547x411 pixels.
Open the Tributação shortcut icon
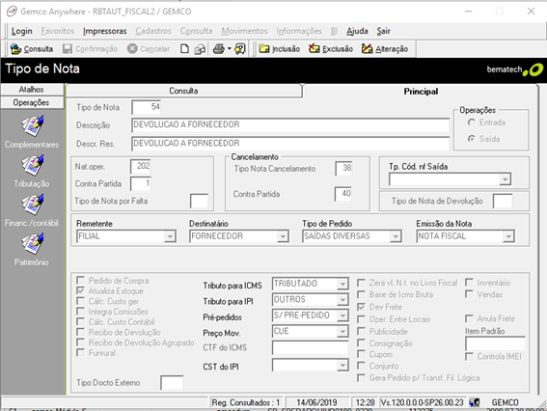pyautogui.click(x=33, y=165)
